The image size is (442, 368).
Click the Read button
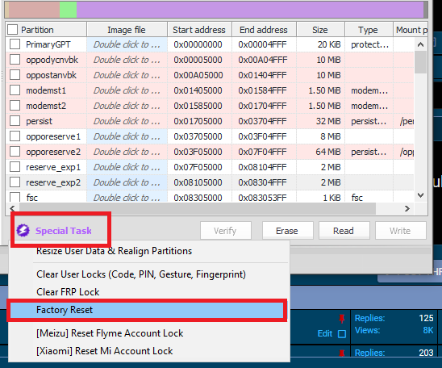(344, 231)
